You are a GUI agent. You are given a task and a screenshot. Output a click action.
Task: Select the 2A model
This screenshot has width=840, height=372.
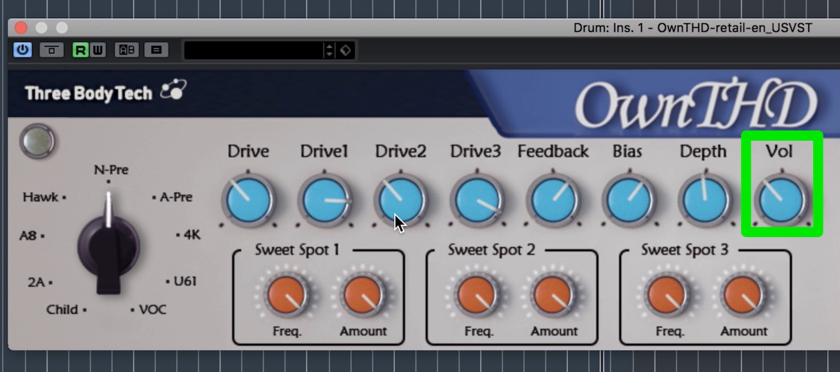point(36,282)
